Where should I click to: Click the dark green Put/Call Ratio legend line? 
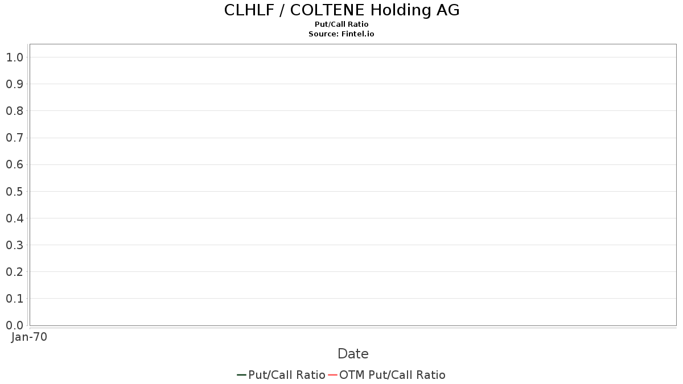click(241, 375)
